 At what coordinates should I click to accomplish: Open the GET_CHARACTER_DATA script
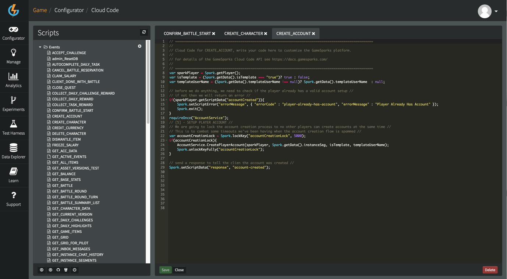click(x=71, y=209)
